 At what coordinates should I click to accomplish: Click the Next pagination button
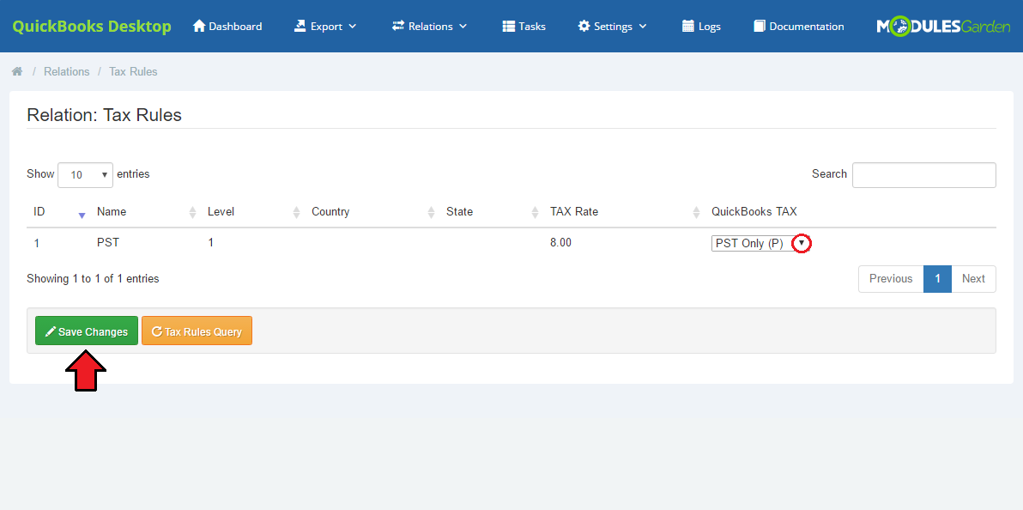(973, 279)
